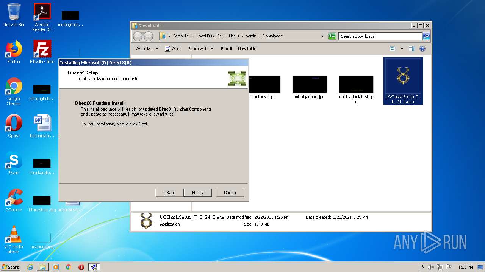
Task: Select michiganend.jpg thumbnail
Action: tap(310, 84)
